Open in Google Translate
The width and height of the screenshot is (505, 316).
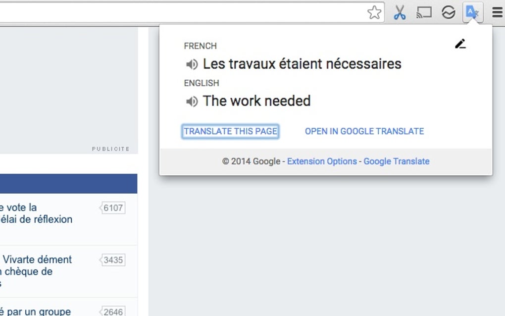pyautogui.click(x=364, y=131)
